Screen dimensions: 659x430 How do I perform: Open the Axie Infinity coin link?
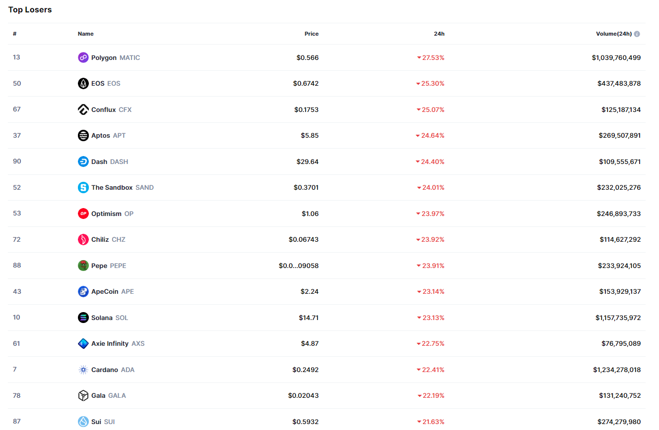tap(110, 343)
